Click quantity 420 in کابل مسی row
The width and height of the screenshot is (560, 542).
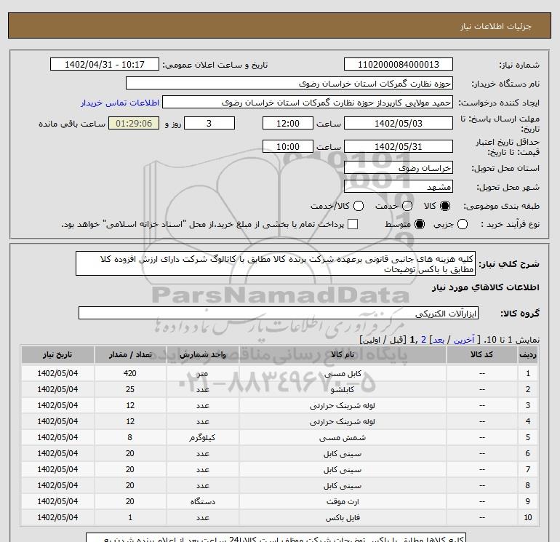pyautogui.click(x=130, y=373)
